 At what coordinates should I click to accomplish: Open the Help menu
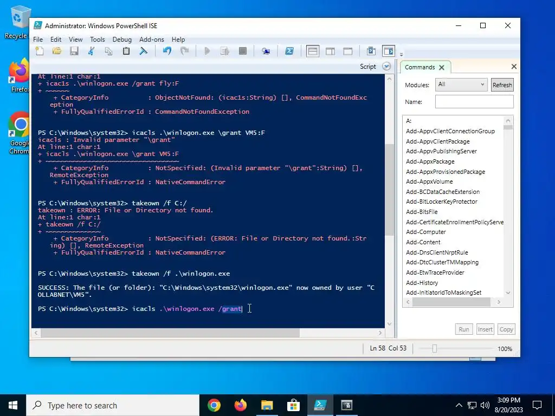click(x=178, y=39)
